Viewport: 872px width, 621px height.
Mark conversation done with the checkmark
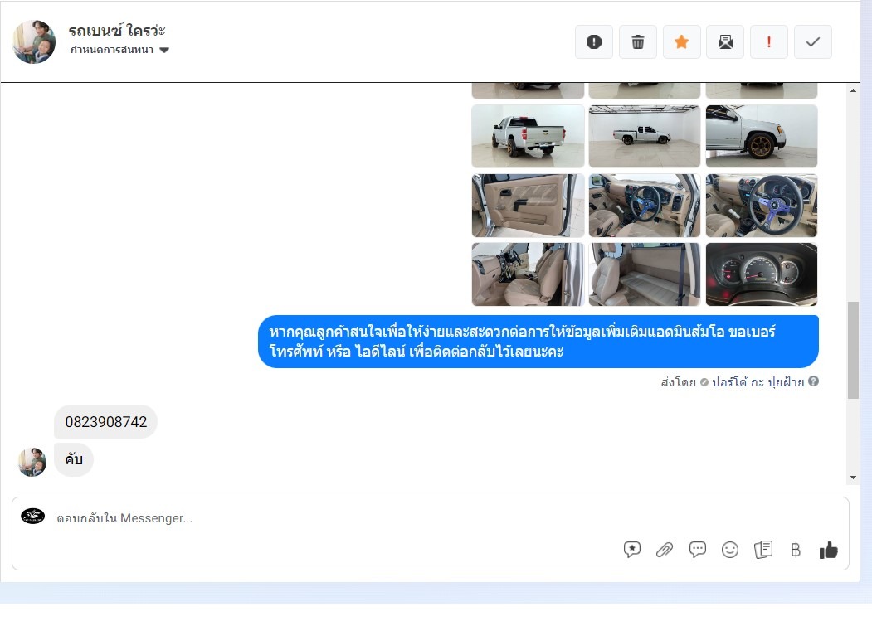pyautogui.click(x=813, y=41)
